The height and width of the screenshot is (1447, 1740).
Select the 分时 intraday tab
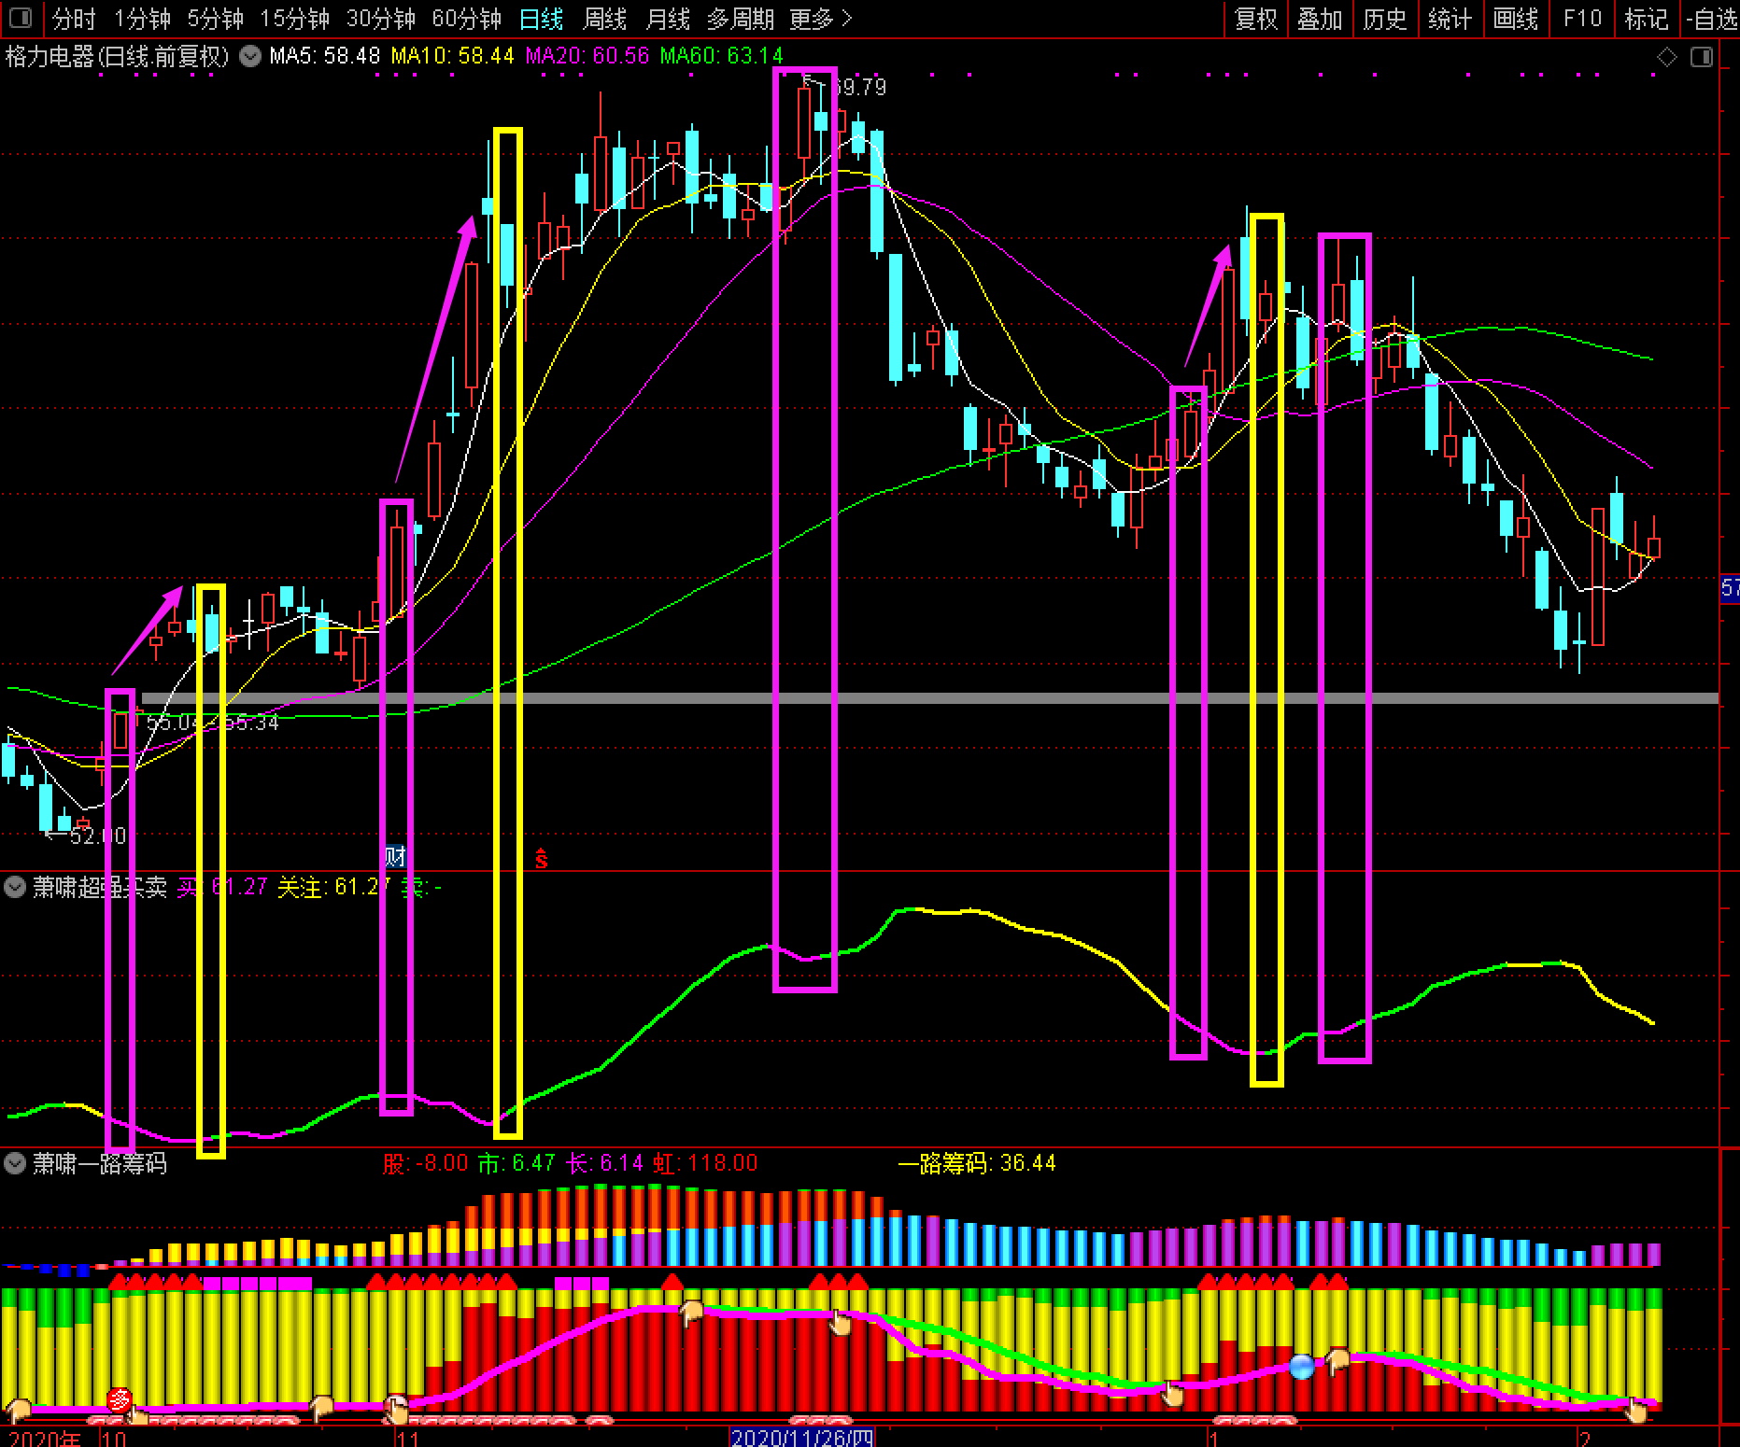[74, 19]
